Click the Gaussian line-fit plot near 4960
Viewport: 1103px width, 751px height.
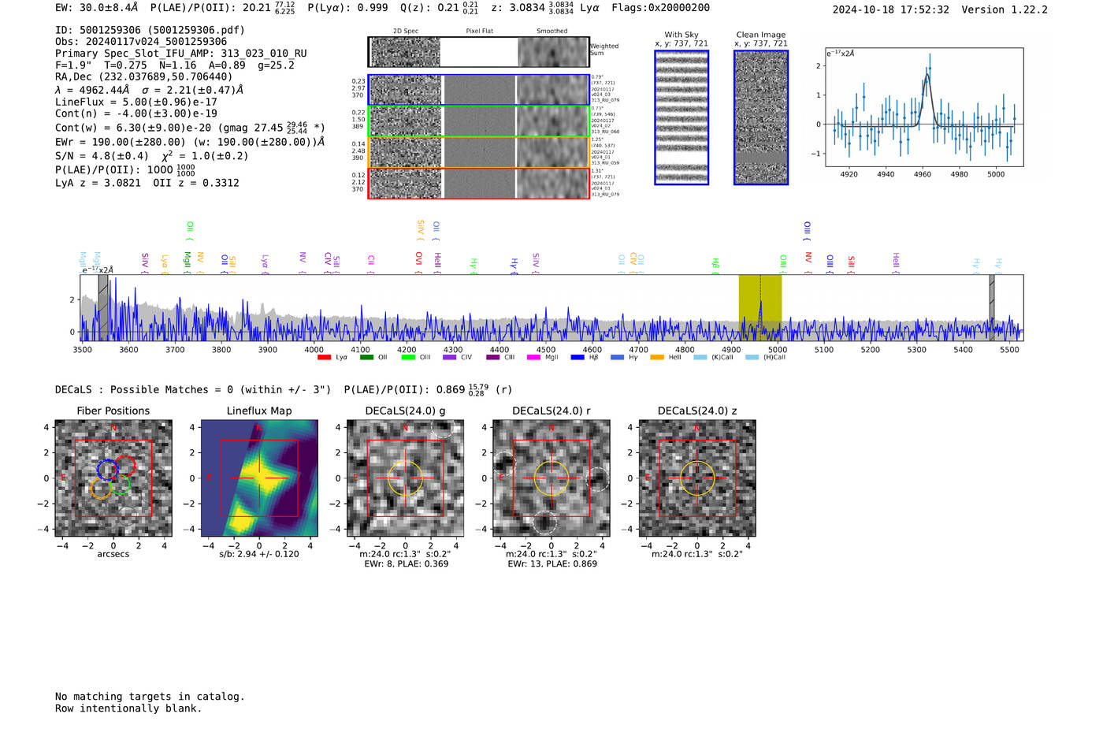tap(924, 107)
